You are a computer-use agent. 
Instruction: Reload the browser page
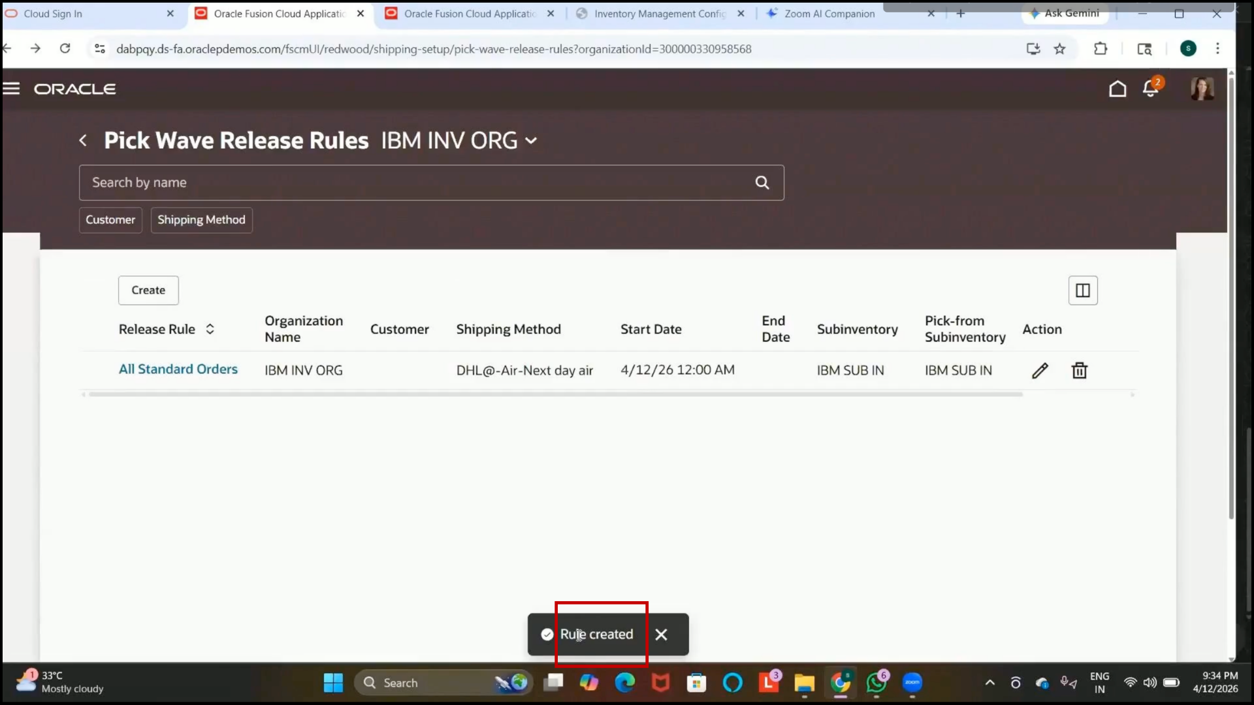point(65,48)
